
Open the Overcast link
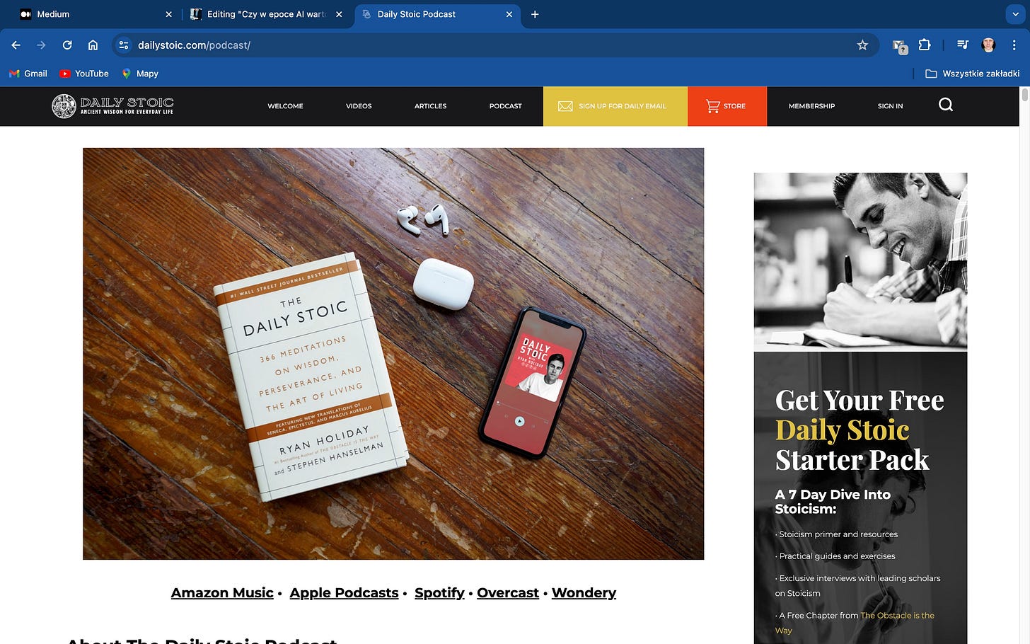[508, 593]
